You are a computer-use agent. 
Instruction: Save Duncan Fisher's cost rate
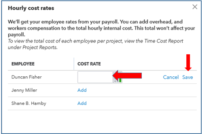(187, 77)
